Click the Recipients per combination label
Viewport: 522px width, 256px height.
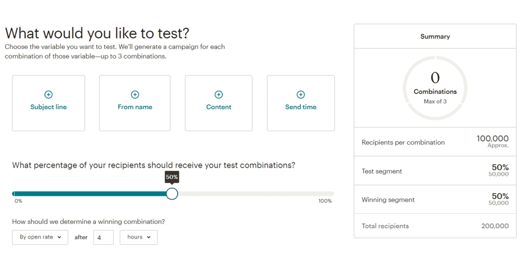click(403, 143)
